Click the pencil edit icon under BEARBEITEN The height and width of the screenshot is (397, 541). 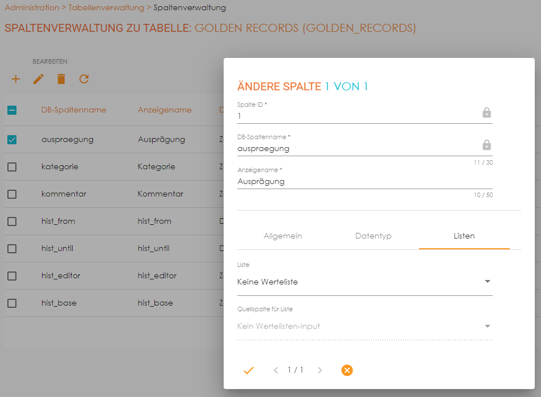click(x=38, y=80)
